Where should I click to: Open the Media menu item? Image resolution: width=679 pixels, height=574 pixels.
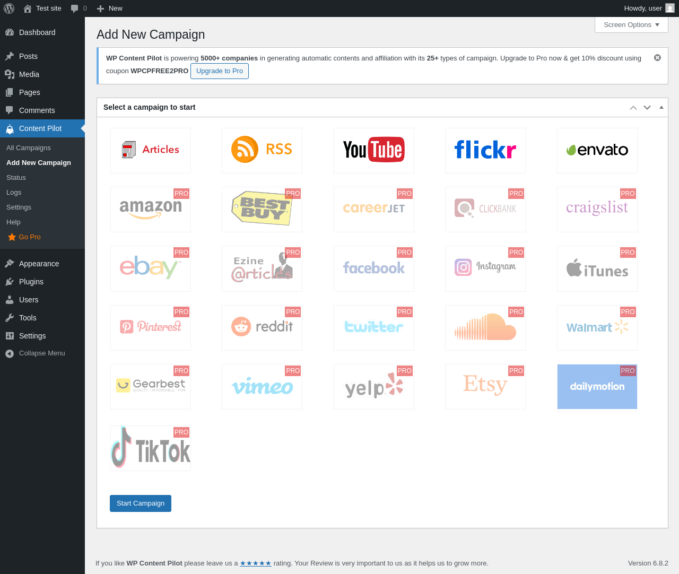click(x=42, y=74)
